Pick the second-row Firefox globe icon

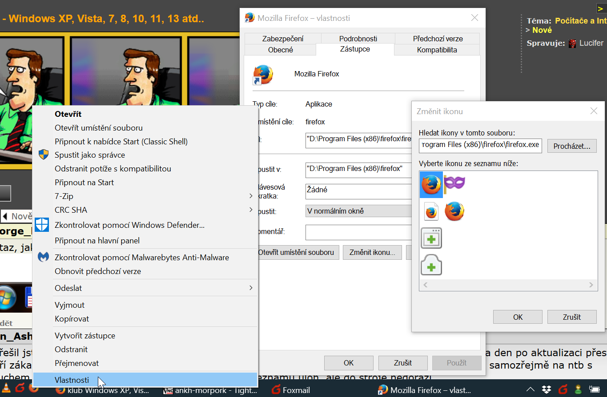coord(454,211)
